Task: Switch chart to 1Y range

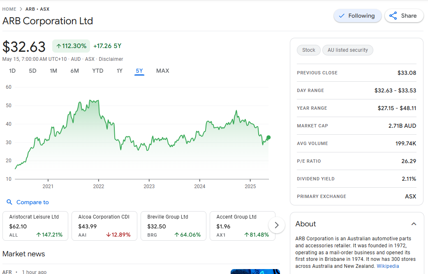Action: 119,71
